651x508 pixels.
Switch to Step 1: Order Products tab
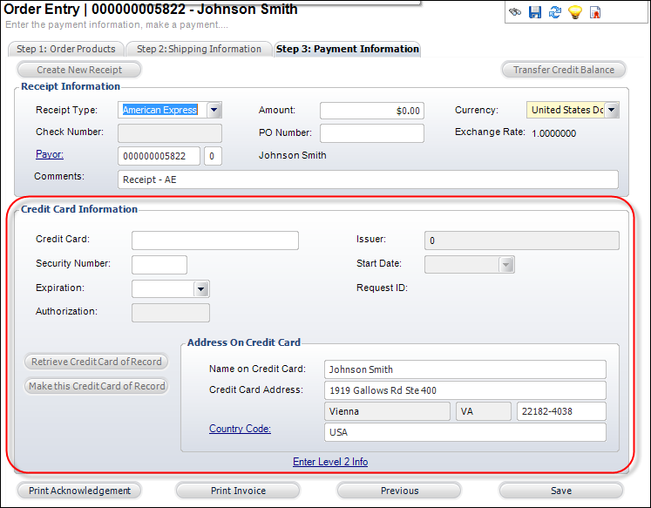[65, 49]
